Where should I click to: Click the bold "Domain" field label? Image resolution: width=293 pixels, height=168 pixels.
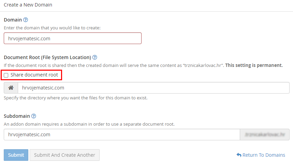[13, 20]
